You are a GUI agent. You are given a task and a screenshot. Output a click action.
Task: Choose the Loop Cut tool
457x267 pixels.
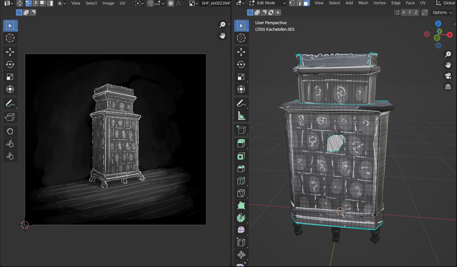point(241,181)
